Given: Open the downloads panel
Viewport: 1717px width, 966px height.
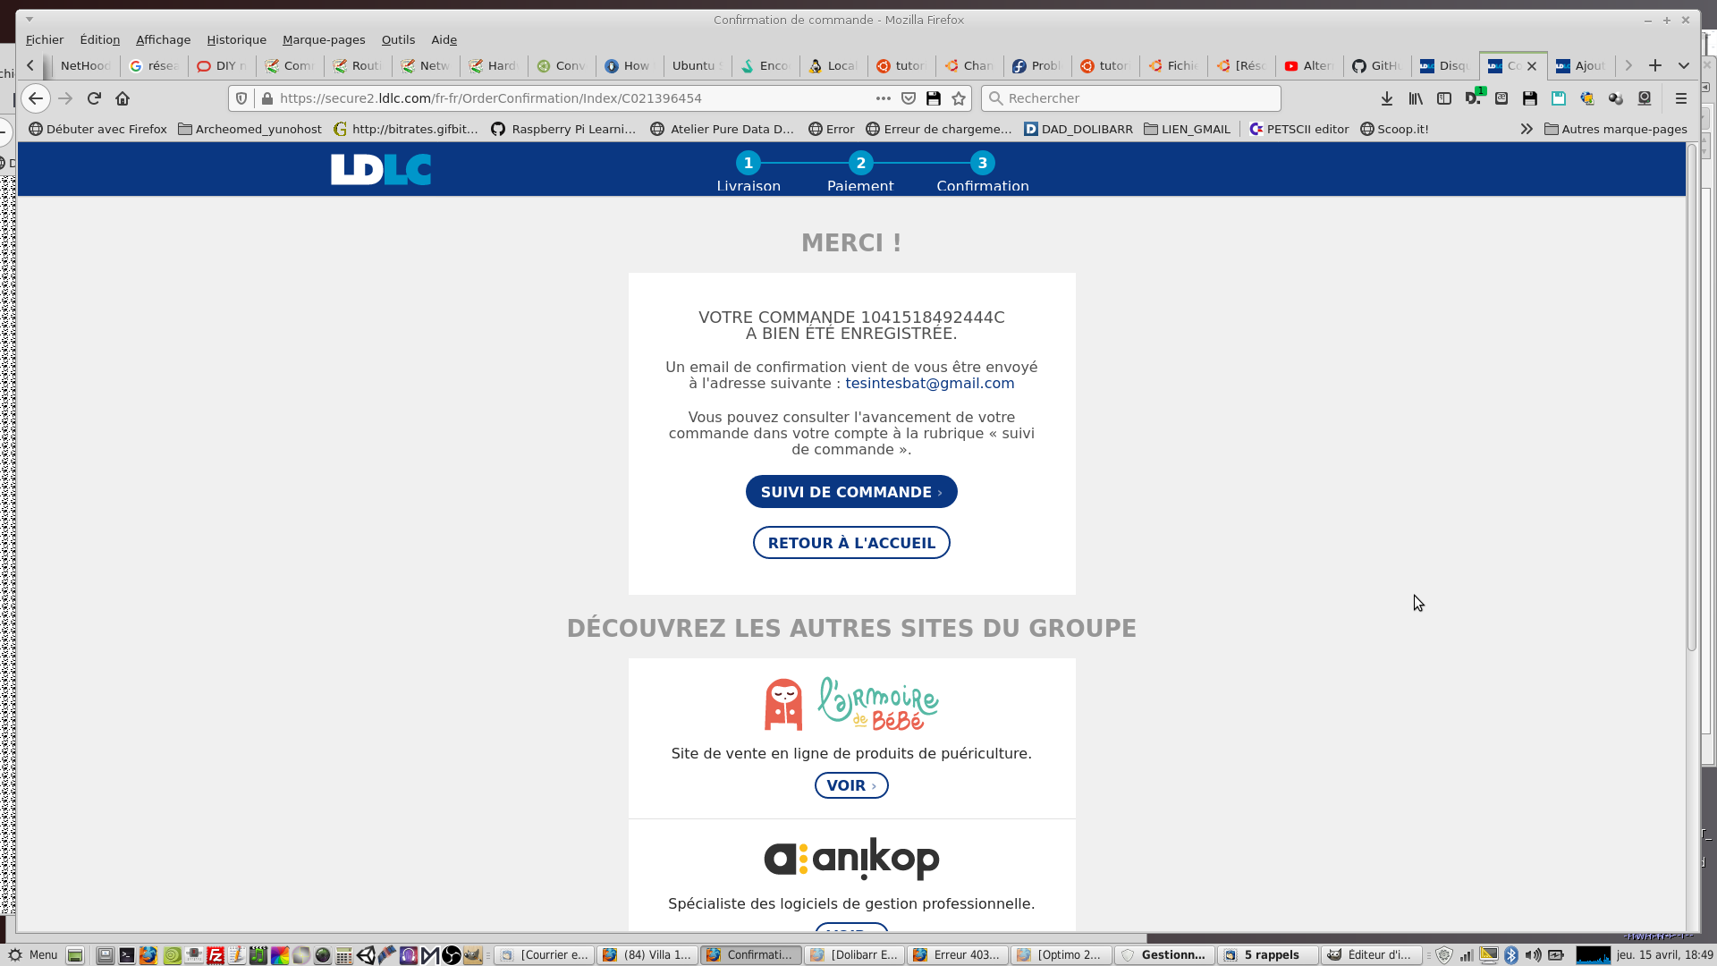Looking at the screenshot, I should point(1386,98).
